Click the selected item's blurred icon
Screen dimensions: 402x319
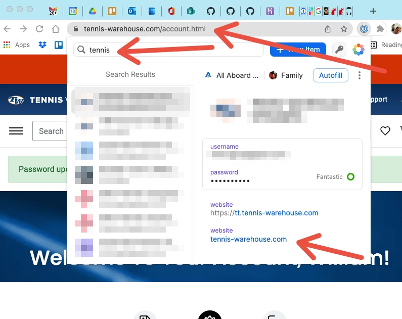coord(226,110)
